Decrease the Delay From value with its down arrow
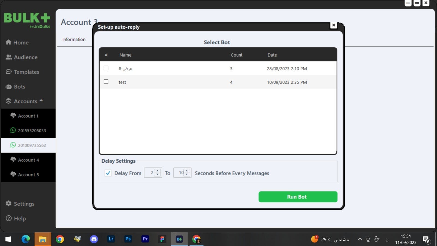The height and width of the screenshot is (246, 437). pyautogui.click(x=157, y=175)
